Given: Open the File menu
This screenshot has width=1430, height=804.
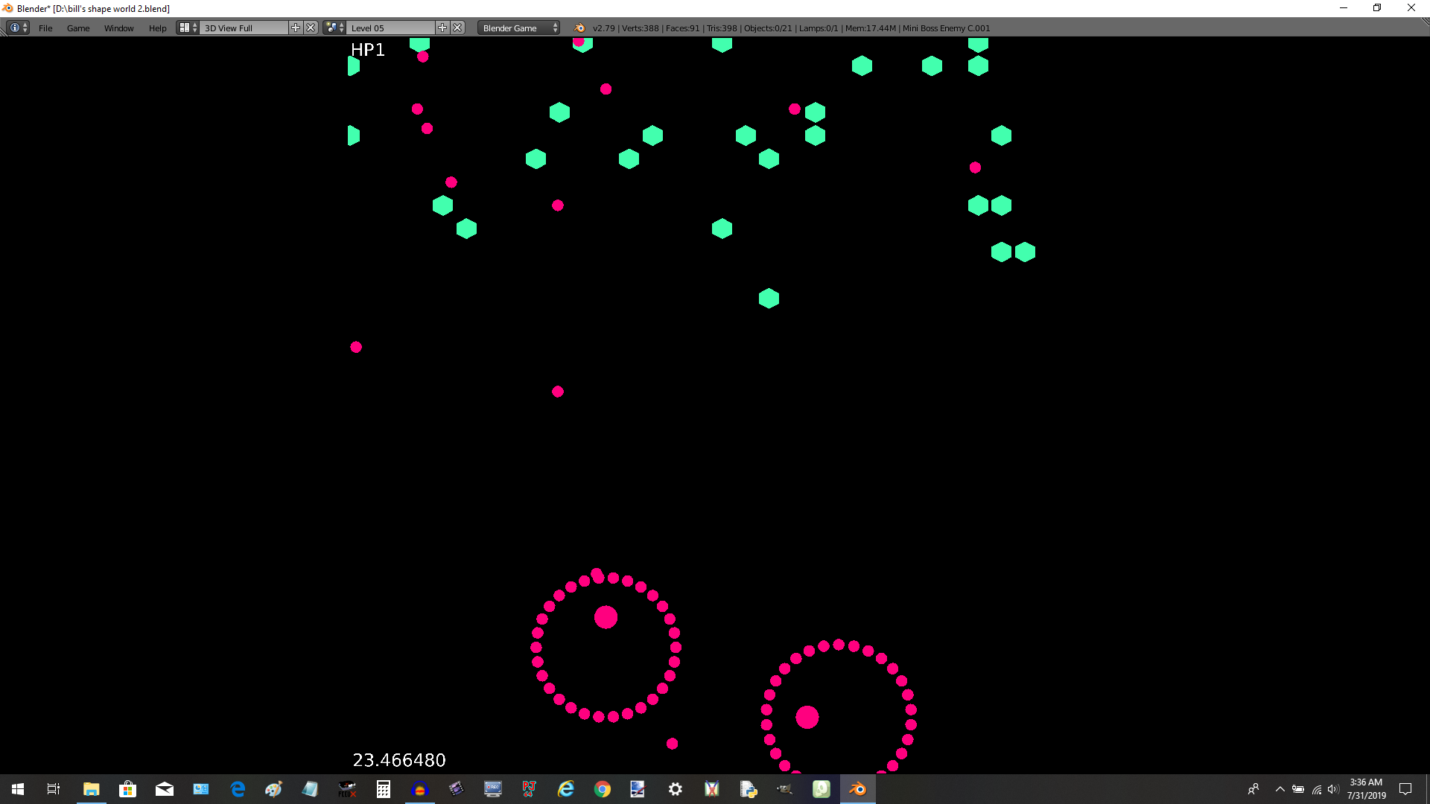Looking at the screenshot, I should coord(45,28).
